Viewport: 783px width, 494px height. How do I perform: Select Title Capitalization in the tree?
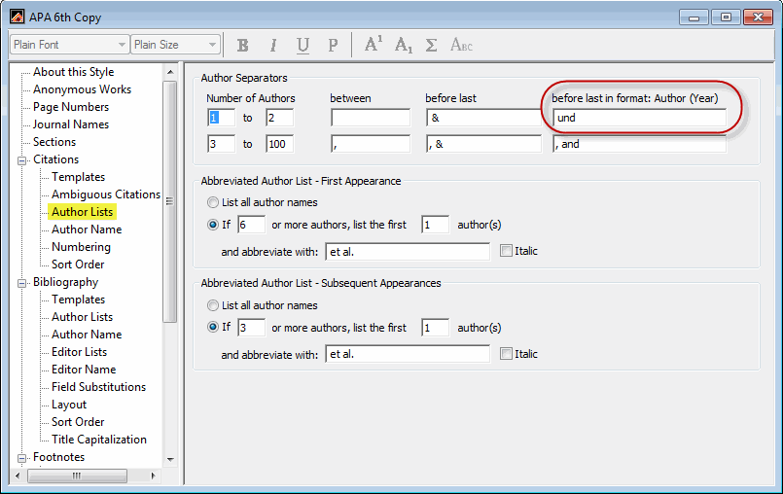99,439
